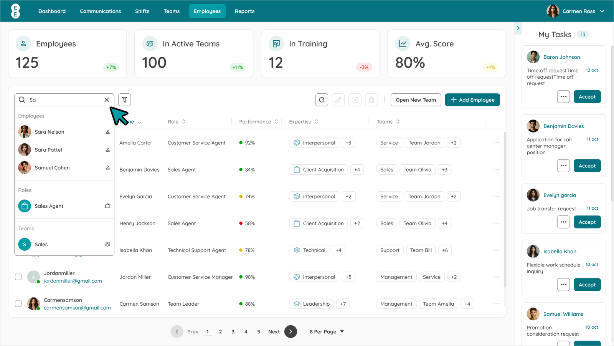Click the Technical expertise tag
614x346 pixels.
pyautogui.click(x=309, y=250)
